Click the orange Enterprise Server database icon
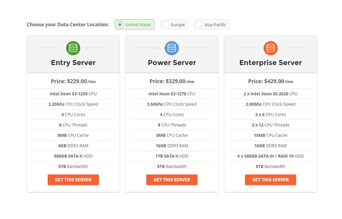Viewport: 342px width, 219px height. point(271,48)
